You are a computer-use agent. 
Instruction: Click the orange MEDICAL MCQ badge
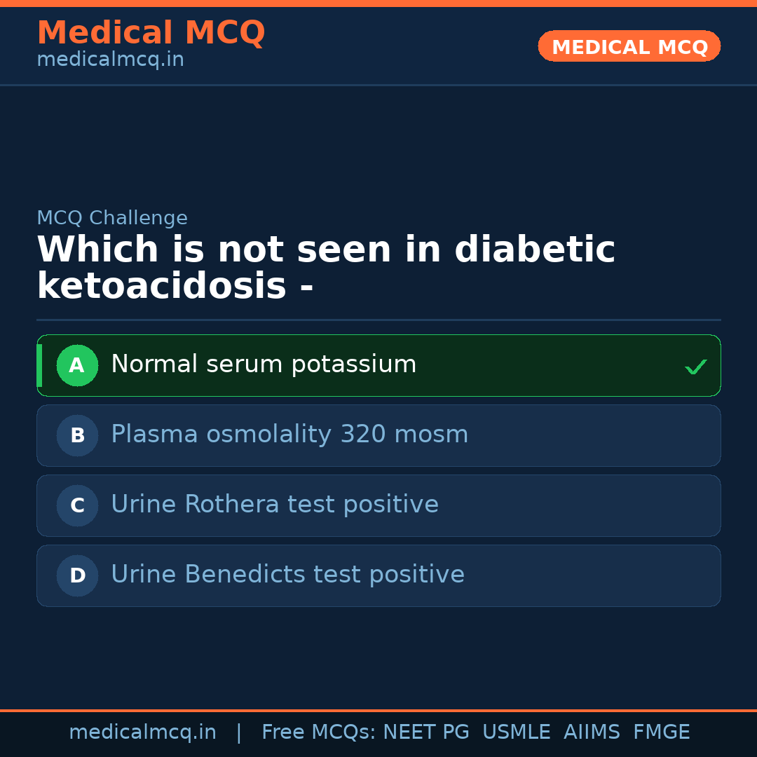tap(629, 46)
